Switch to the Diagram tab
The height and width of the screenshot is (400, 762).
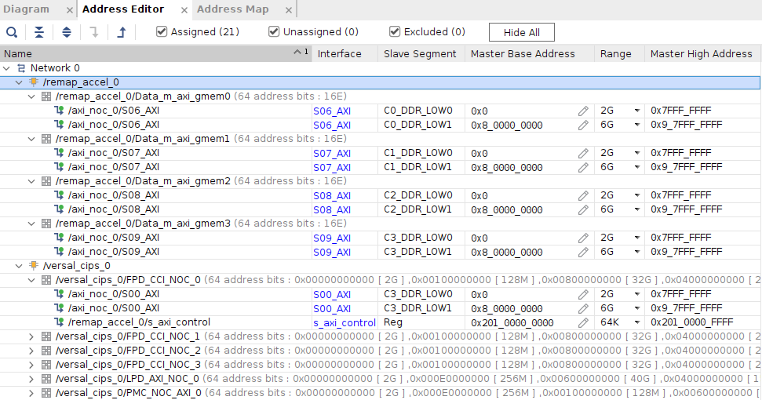(x=26, y=9)
